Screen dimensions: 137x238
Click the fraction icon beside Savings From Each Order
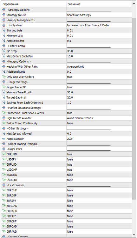click(x=4, y=103)
